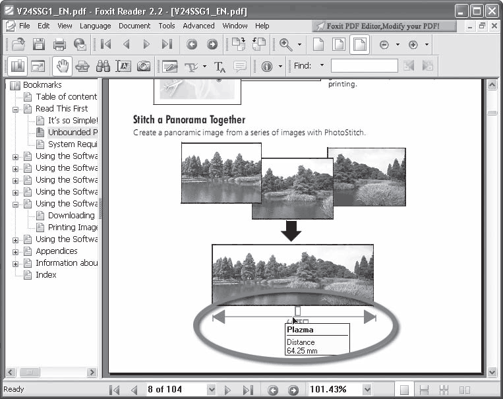Switch to single page layout in status bar
The image size is (503, 399).
tap(404, 390)
